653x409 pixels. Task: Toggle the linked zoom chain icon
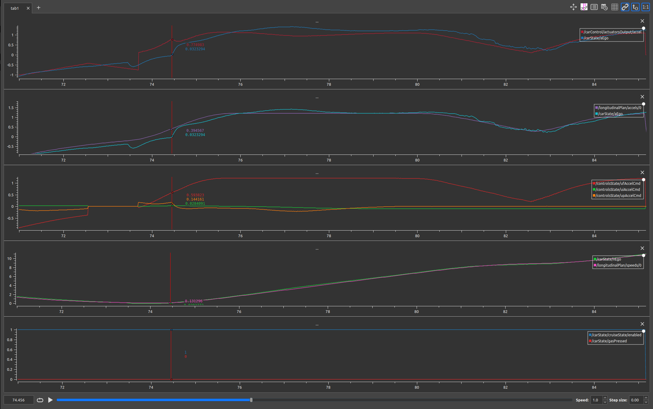pyautogui.click(x=625, y=7)
